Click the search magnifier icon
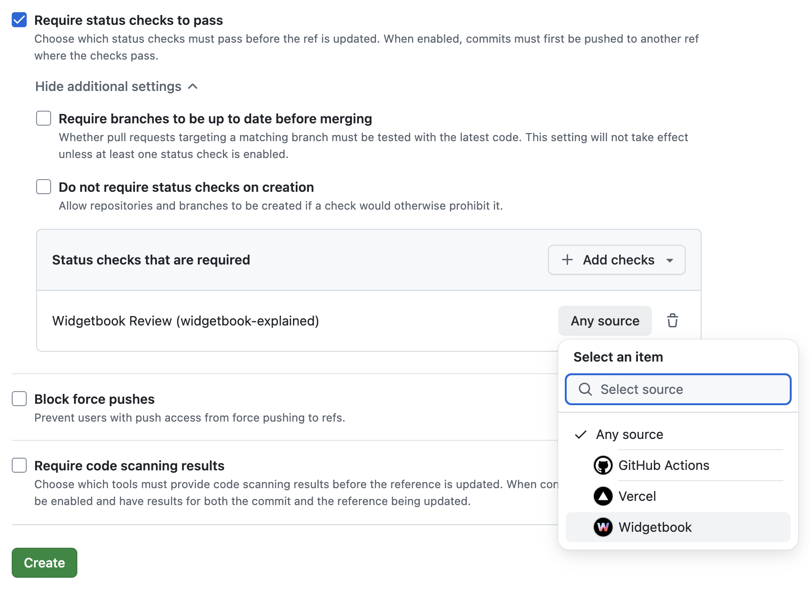The width and height of the screenshot is (809, 589). (x=585, y=389)
